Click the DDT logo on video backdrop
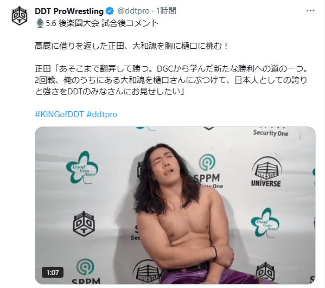 (x=84, y=224)
